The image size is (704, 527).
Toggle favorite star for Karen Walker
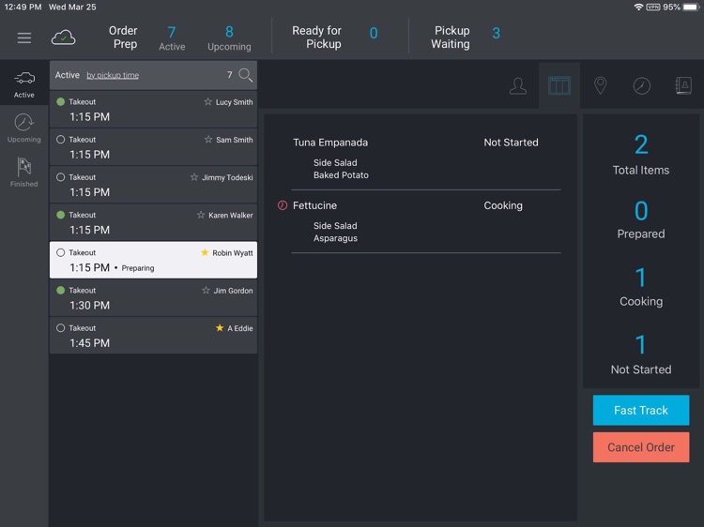click(201, 215)
